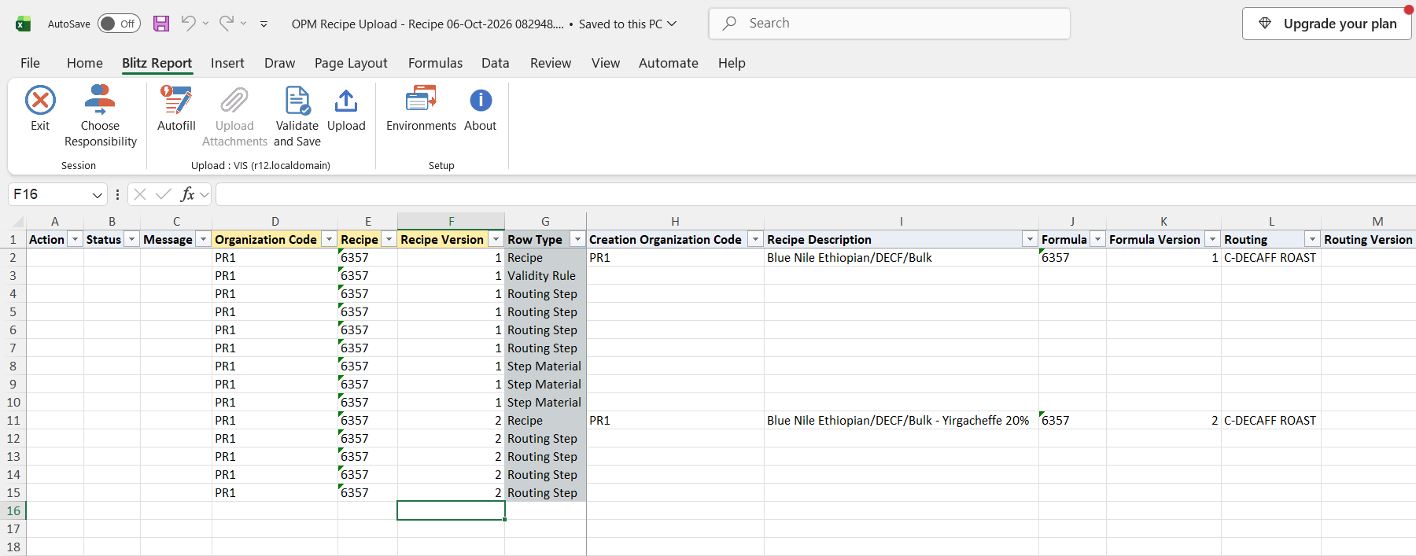Open the Formula Version filter dropdown
Viewport: 1416px width, 556px height.
coord(1212,239)
